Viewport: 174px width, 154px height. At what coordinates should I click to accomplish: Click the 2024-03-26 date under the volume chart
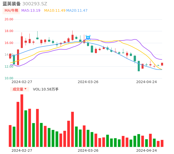[x=88, y=150]
